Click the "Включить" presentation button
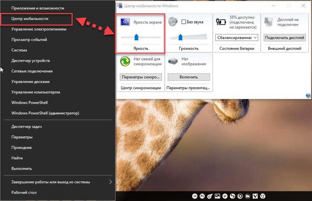 point(188,77)
